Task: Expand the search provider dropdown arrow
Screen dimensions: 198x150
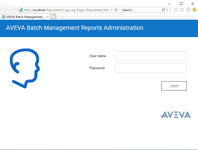Action: [x=167, y=10]
